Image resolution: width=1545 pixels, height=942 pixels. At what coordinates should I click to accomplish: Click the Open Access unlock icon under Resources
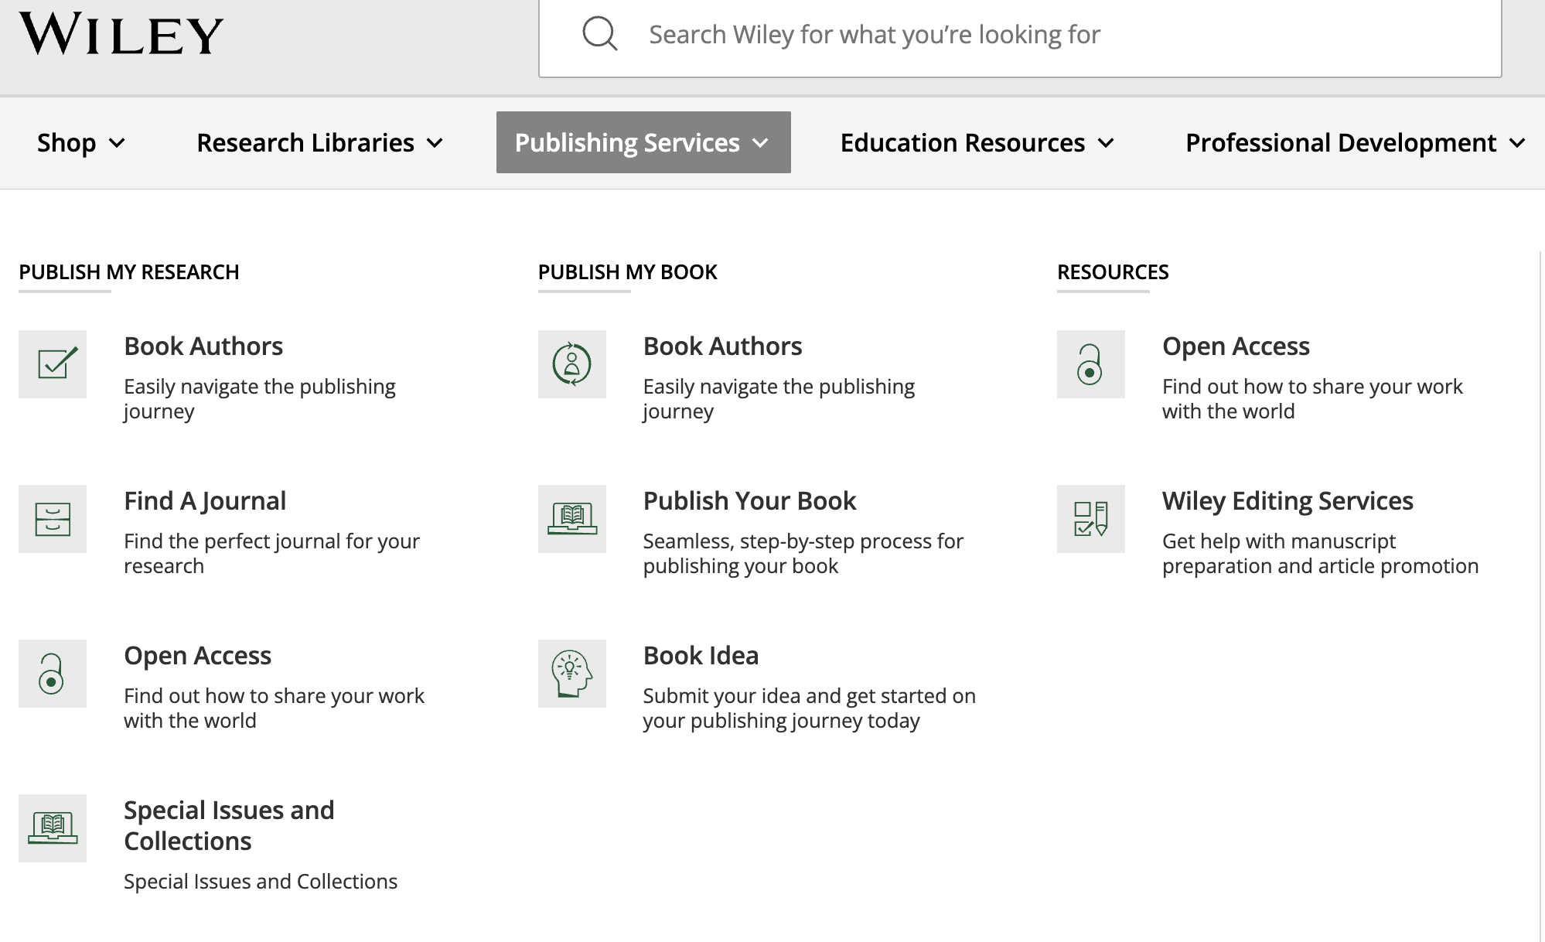click(x=1090, y=364)
